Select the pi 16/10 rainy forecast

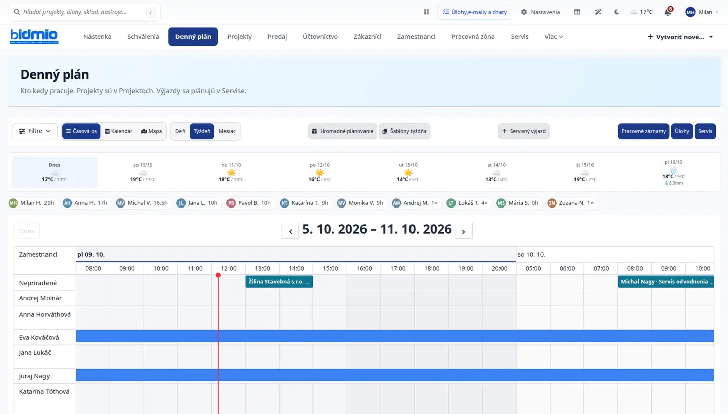pos(673,172)
